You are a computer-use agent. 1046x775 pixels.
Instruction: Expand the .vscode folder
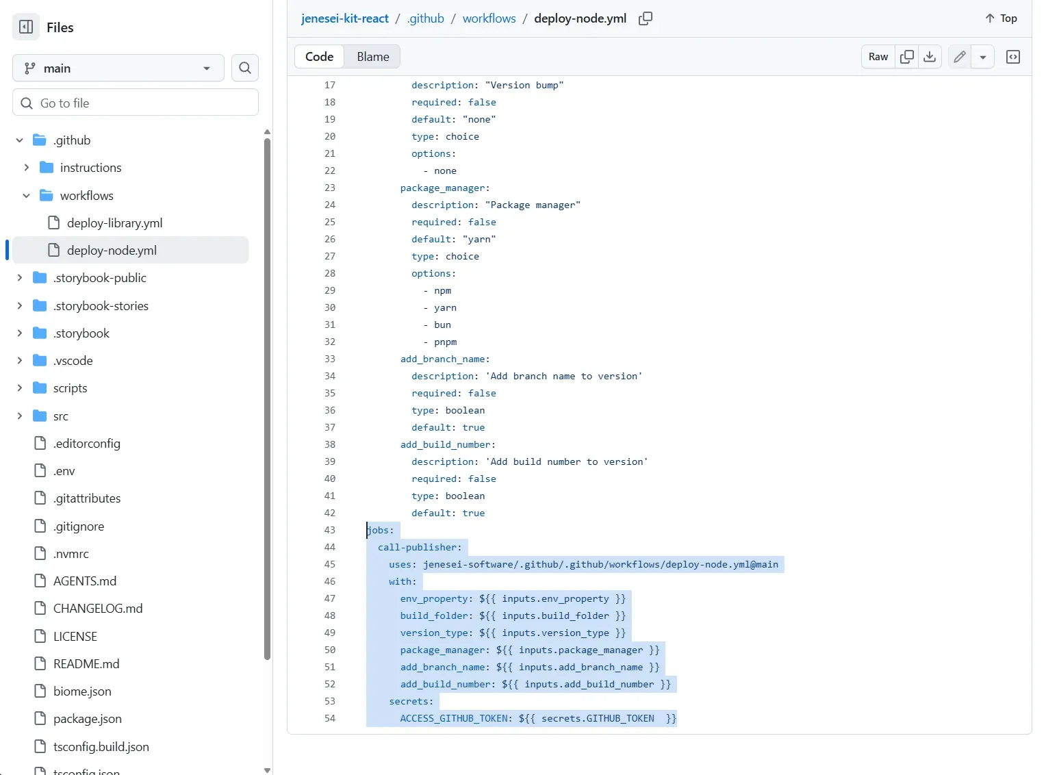(19, 361)
